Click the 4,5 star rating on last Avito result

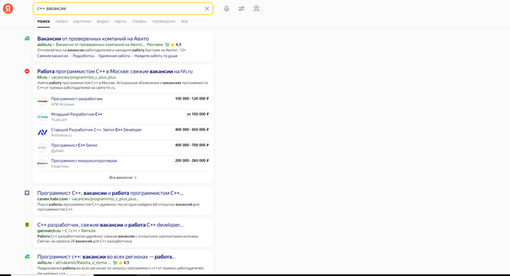pyautogui.click(x=124, y=263)
